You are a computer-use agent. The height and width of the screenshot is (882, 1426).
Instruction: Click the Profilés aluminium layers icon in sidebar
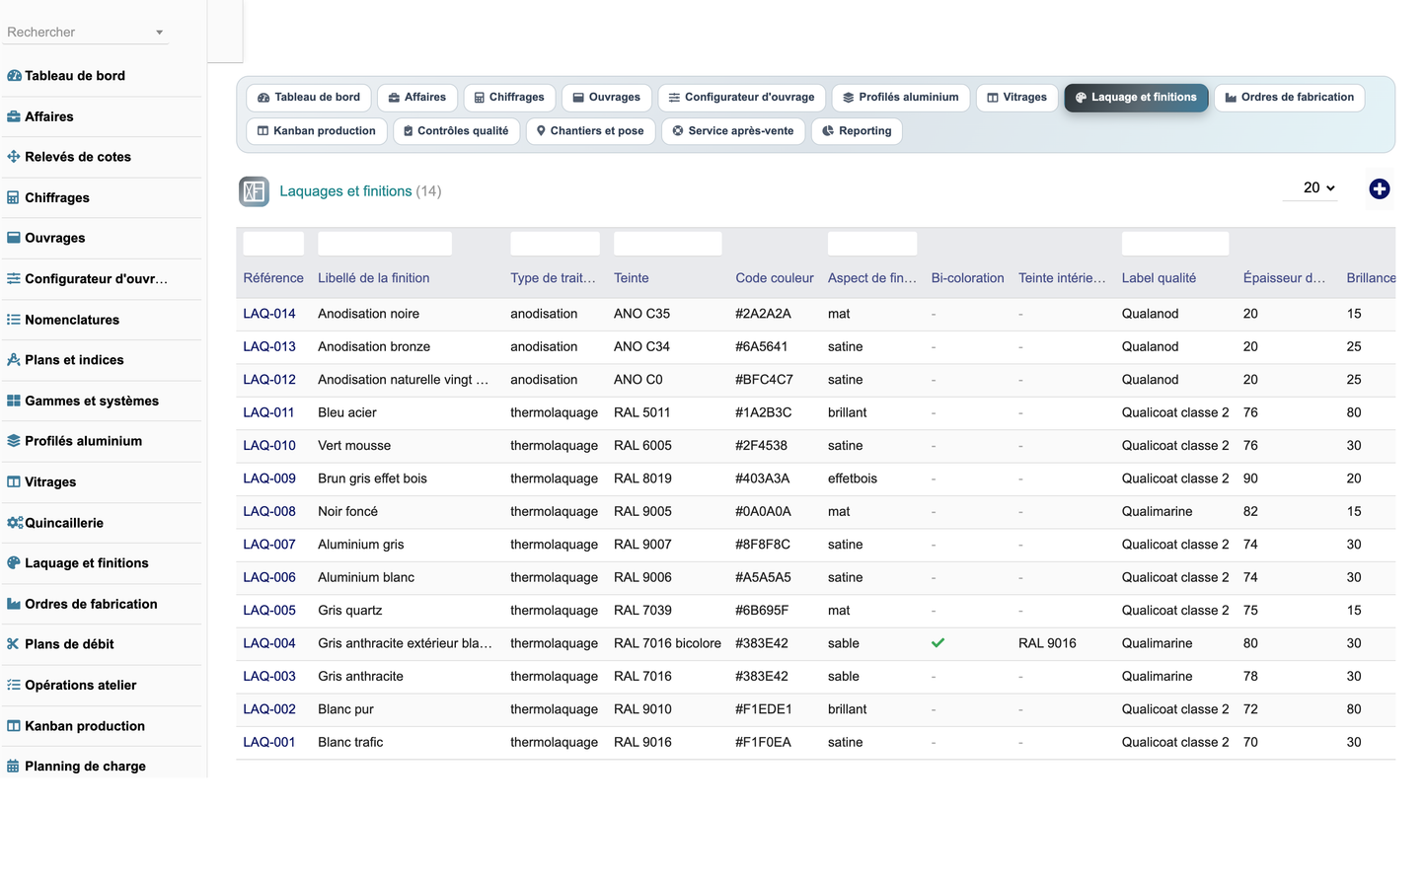click(14, 441)
